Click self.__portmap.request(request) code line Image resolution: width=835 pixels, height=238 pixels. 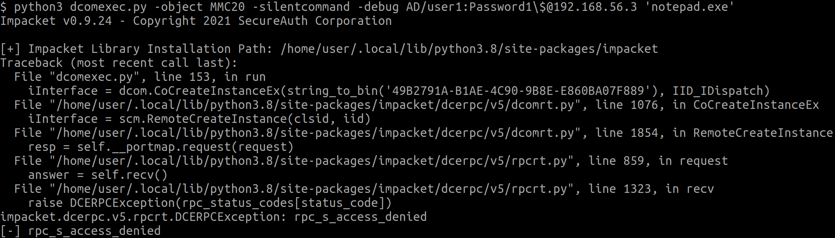click(x=161, y=147)
